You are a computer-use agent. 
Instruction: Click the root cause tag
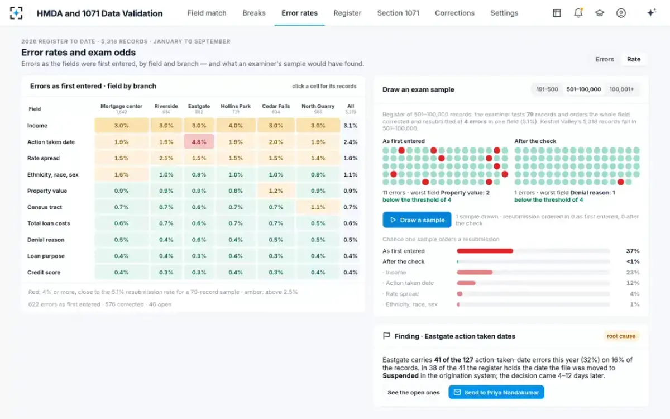(621, 336)
